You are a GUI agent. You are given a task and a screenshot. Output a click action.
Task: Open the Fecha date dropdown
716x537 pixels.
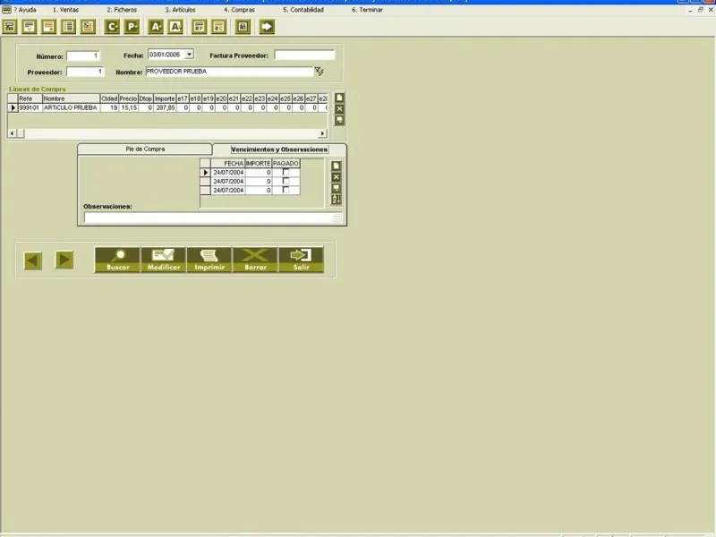[x=189, y=55]
